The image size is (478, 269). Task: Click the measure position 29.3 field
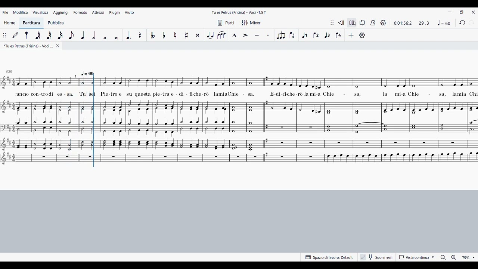click(424, 23)
